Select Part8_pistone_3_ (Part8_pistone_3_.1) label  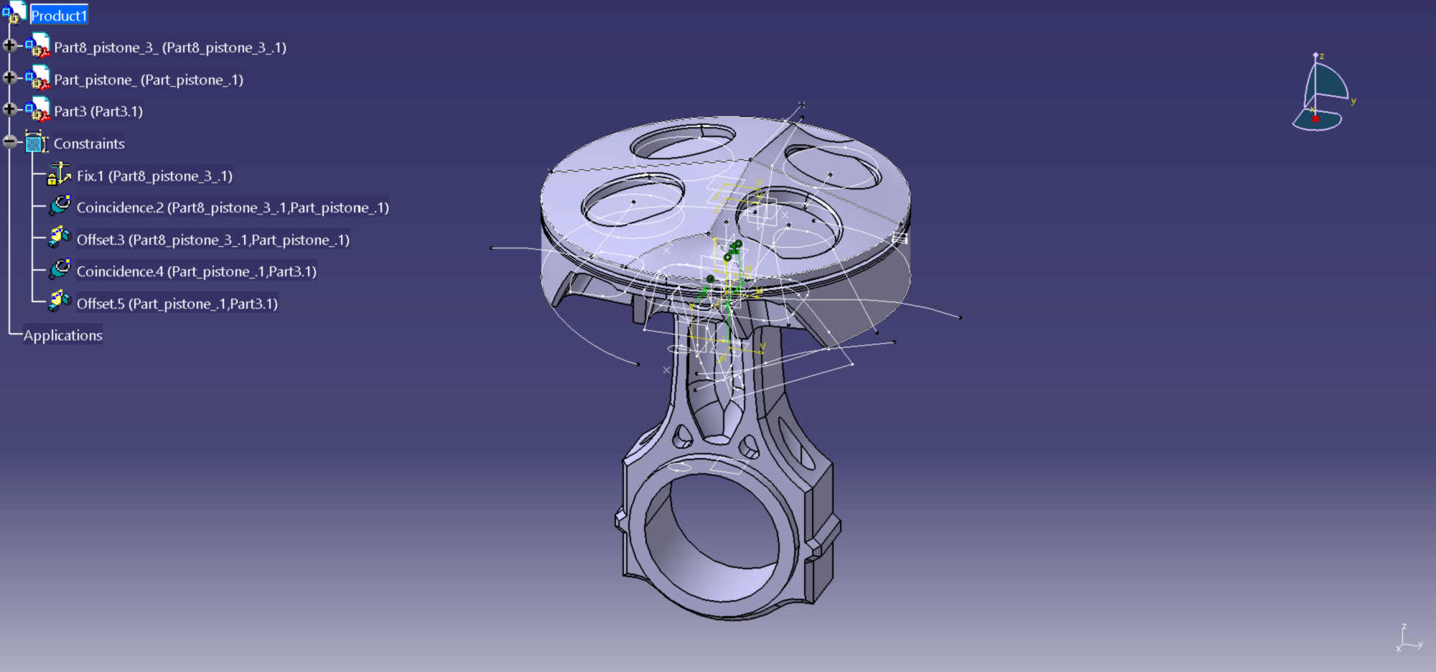[170, 47]
